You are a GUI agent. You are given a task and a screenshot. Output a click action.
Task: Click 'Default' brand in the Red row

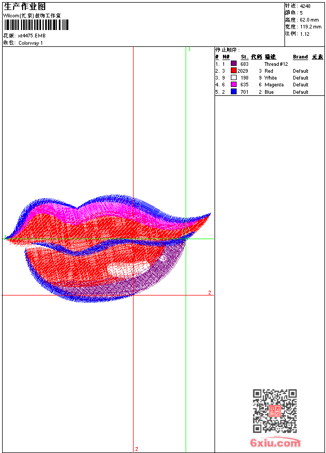pyautogui.click(x=301, y=71)
